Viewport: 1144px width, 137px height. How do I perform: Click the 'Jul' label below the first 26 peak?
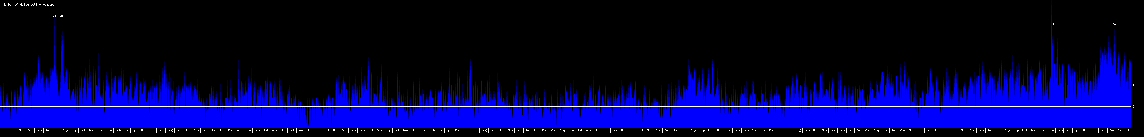(56, 130)
